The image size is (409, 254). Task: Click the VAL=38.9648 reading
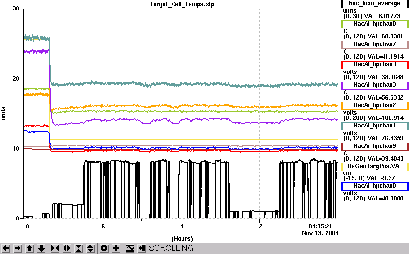pos(385,77)
